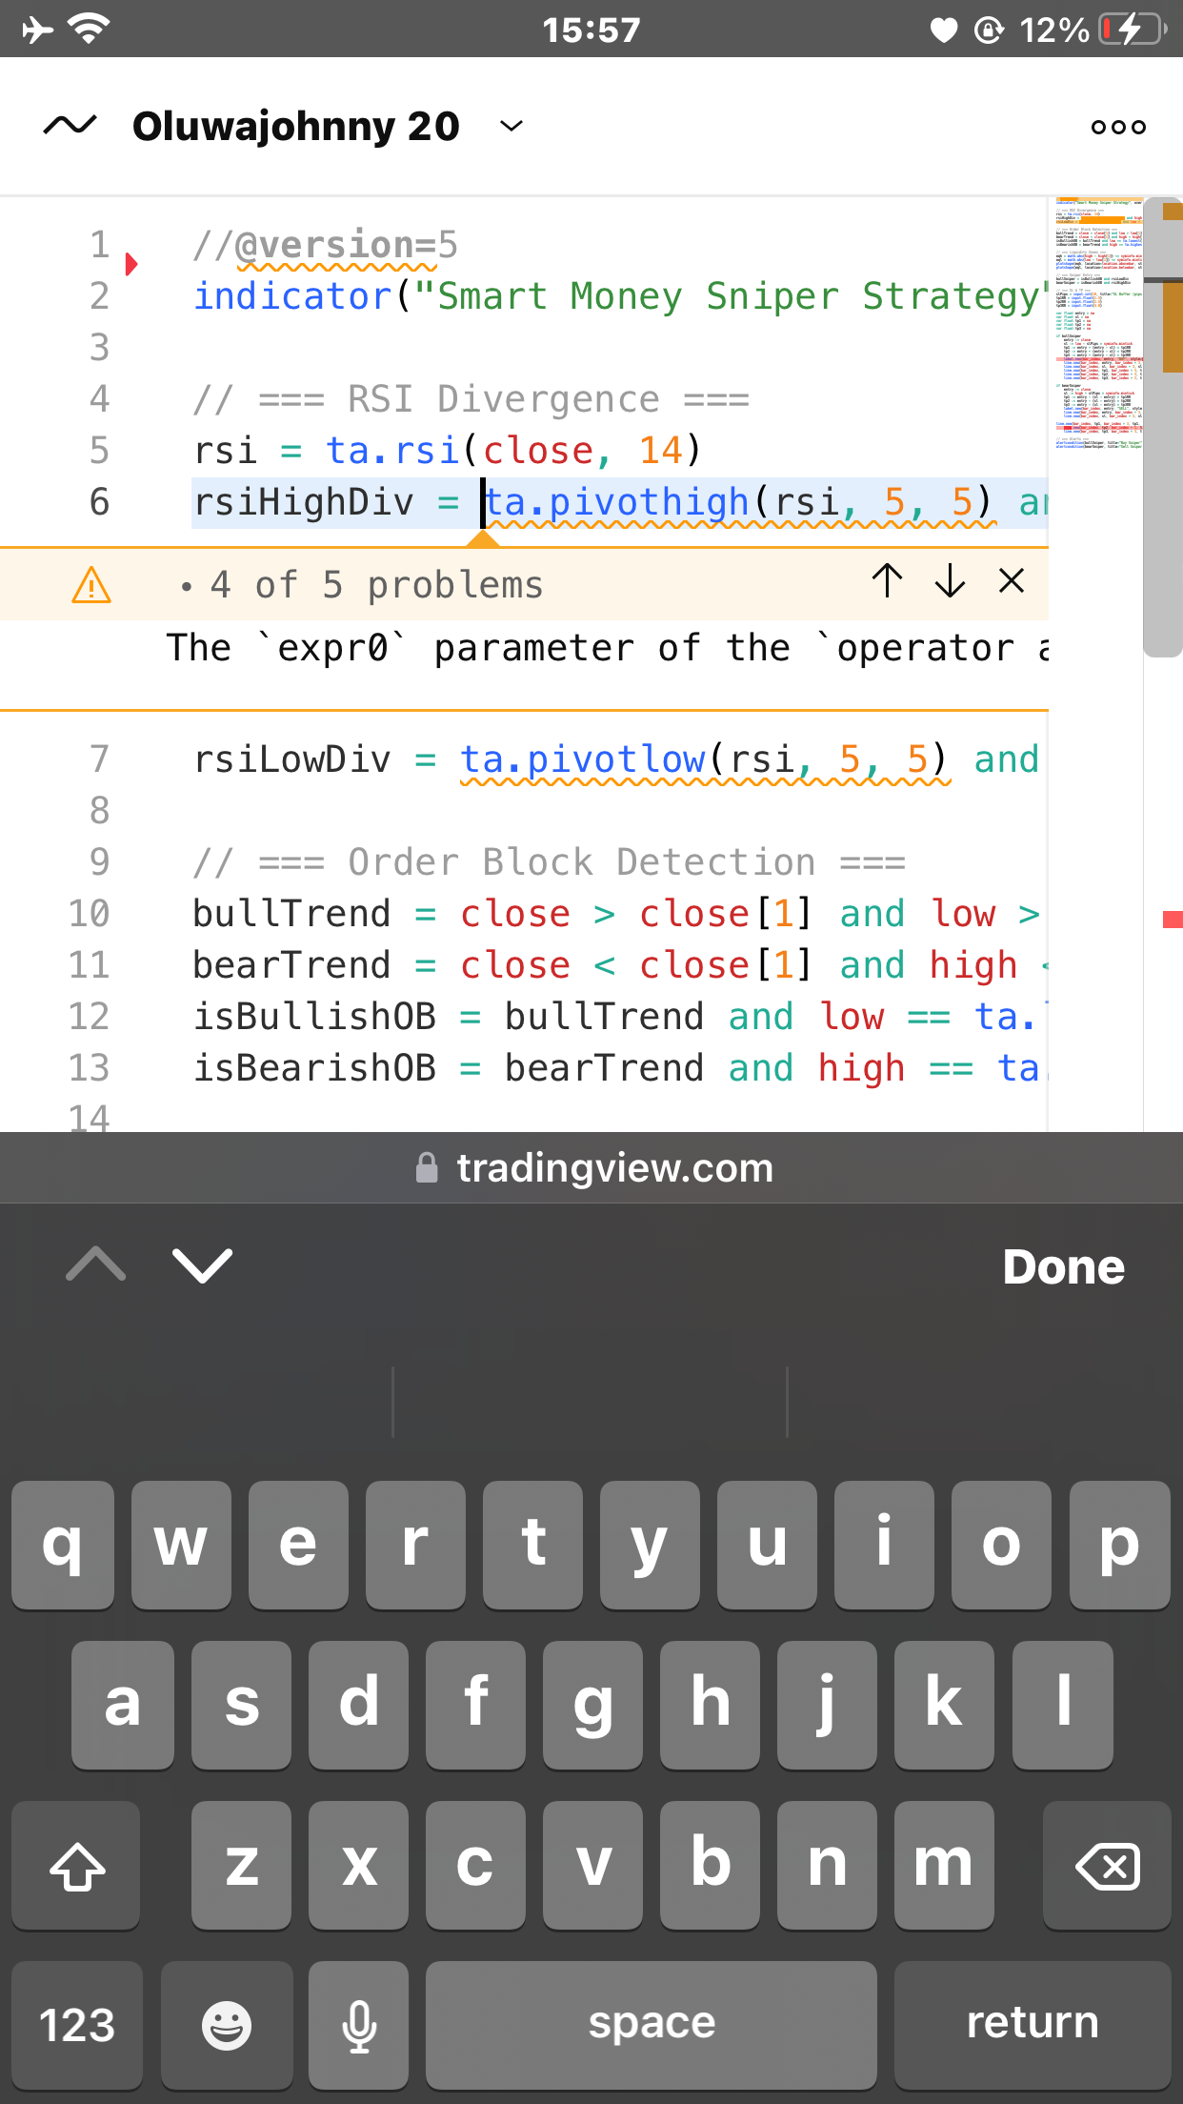Go to next problem with down arrow

pyautogui.click(x=950, y=580)
